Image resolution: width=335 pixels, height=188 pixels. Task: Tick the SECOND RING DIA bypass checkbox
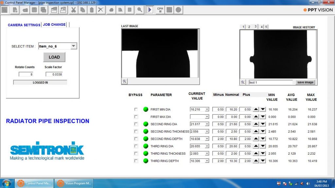(x=136, y=124)
